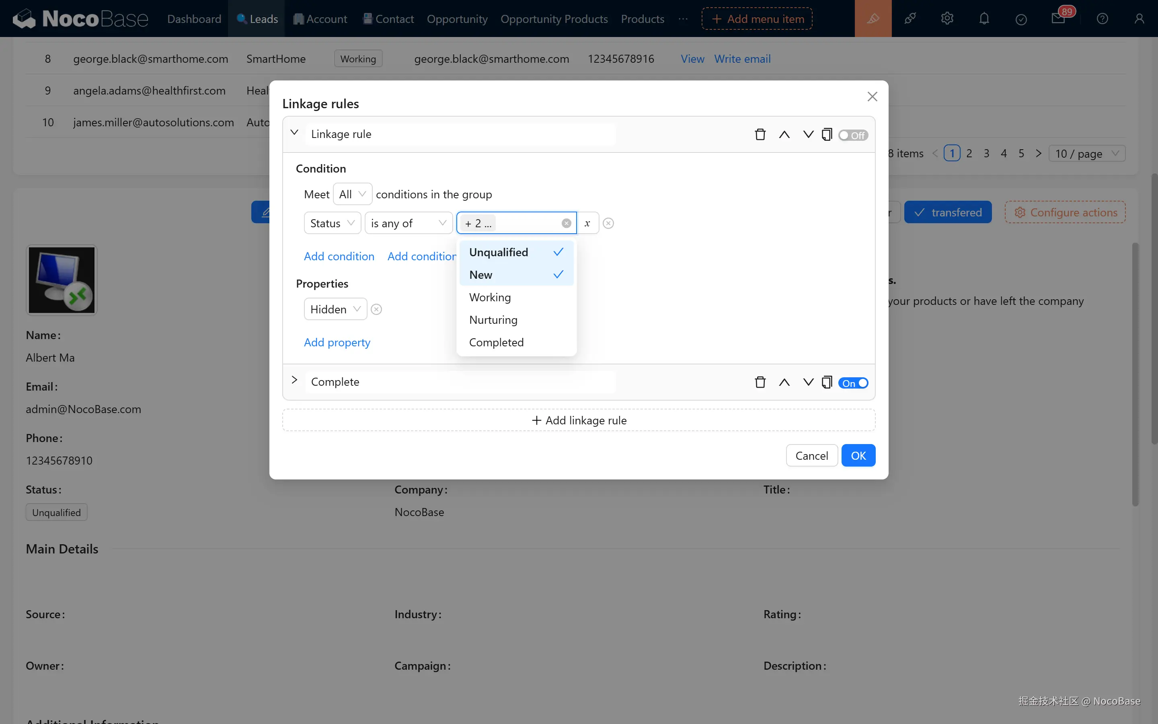
Task: Click the Add property link
Action: click(x=337, y=342)
